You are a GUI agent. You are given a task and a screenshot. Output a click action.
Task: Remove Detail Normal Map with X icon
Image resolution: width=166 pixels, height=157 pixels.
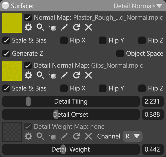pyautogui.click(x=88, y=75)
